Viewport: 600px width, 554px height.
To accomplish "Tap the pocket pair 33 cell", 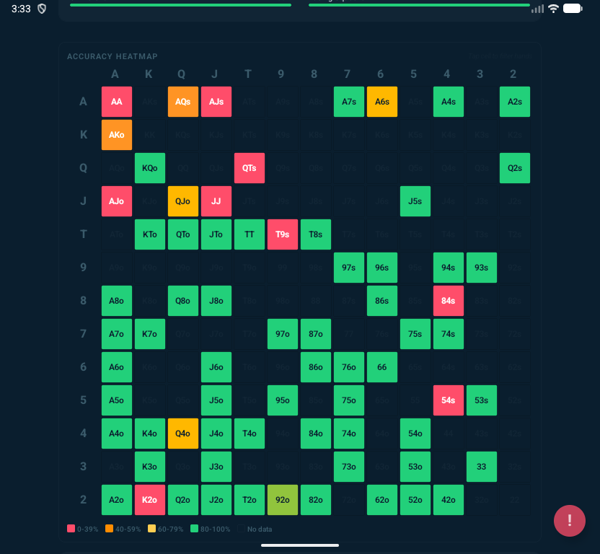I will coord(482,467).
